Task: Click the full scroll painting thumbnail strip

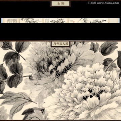Action: [x=61, y=21]
